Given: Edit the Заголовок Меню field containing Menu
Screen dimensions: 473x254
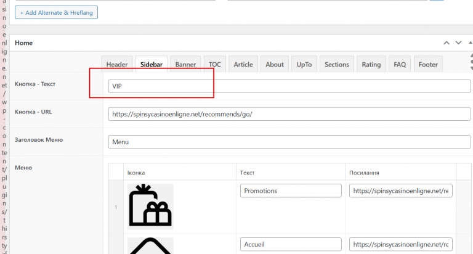Looking at the screenshot, I should [289, 142].
